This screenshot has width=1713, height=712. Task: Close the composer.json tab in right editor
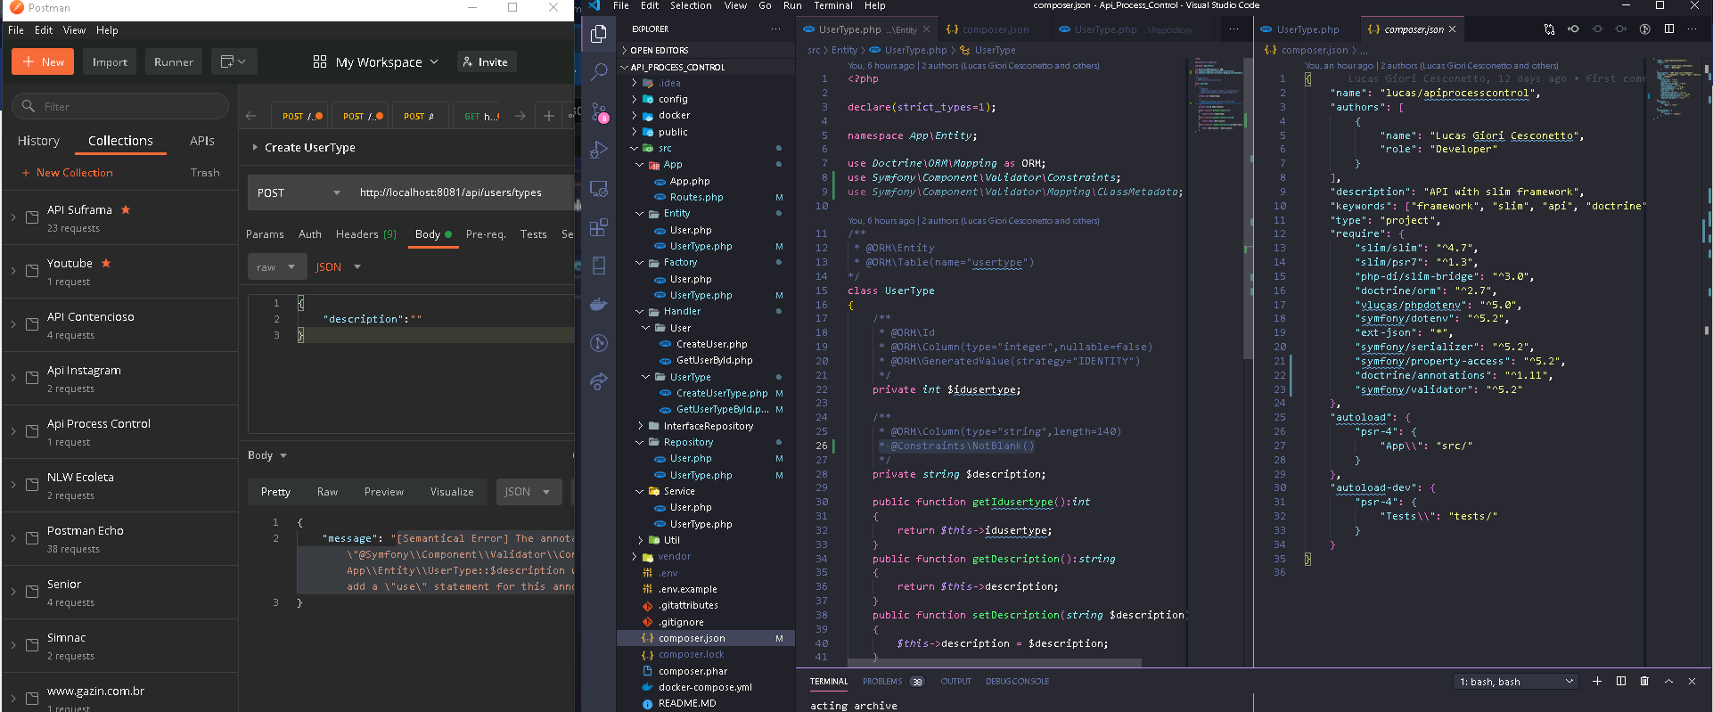[1453, 29]
